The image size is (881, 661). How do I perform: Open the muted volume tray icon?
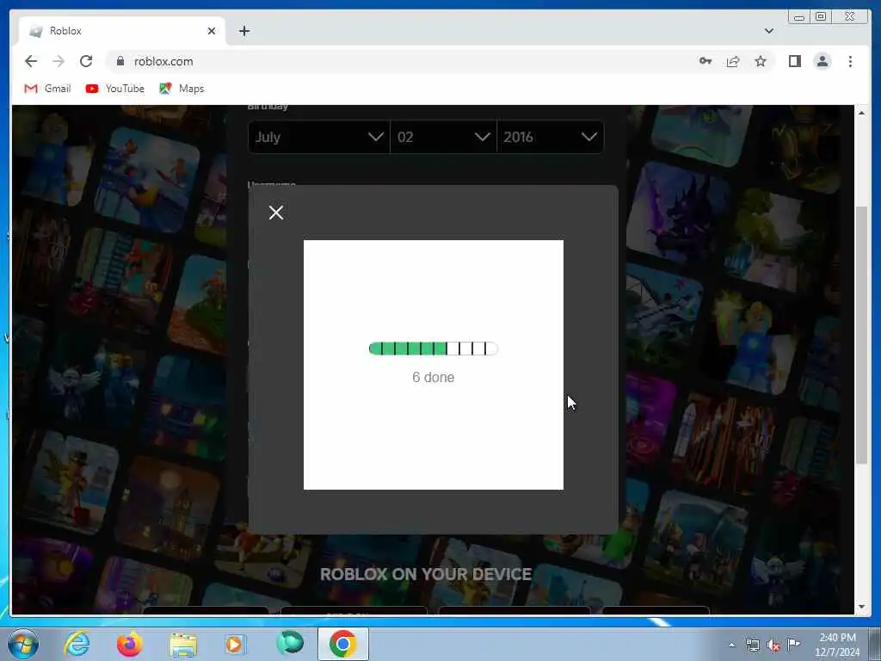773,645
